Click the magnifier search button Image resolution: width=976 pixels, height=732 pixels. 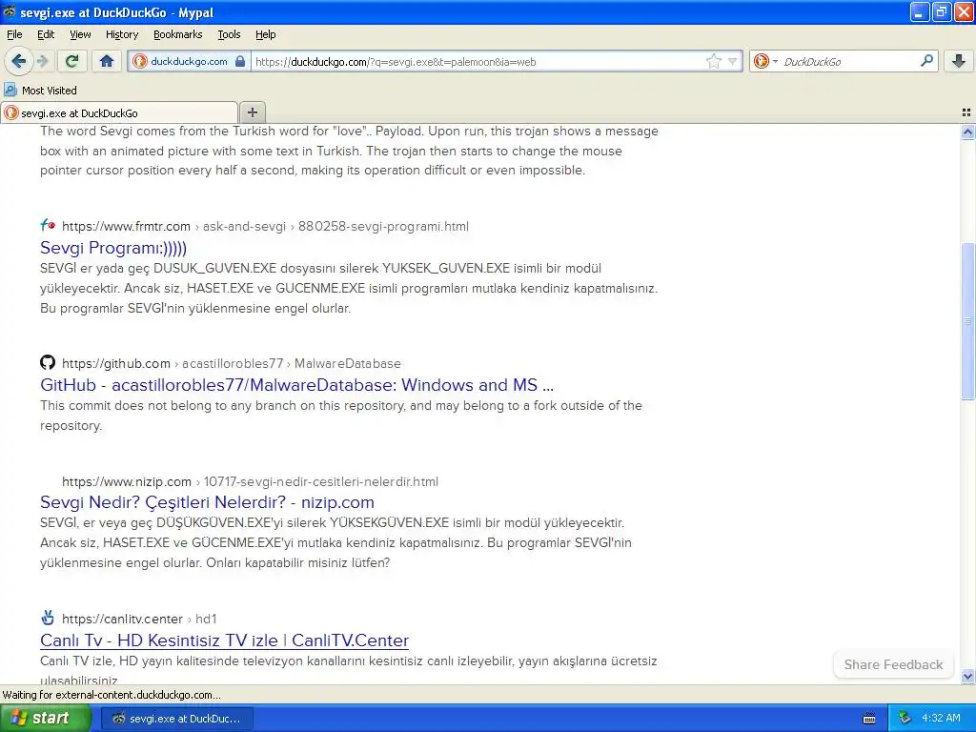(926, 61)
